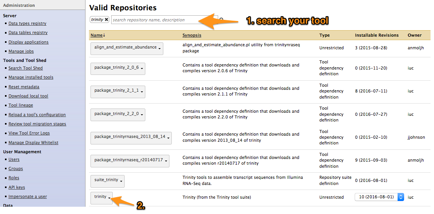Open the trinity repository popup menu

tap(102, 198)
